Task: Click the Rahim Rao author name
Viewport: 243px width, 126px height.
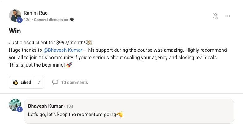Action: coord(36,13)
